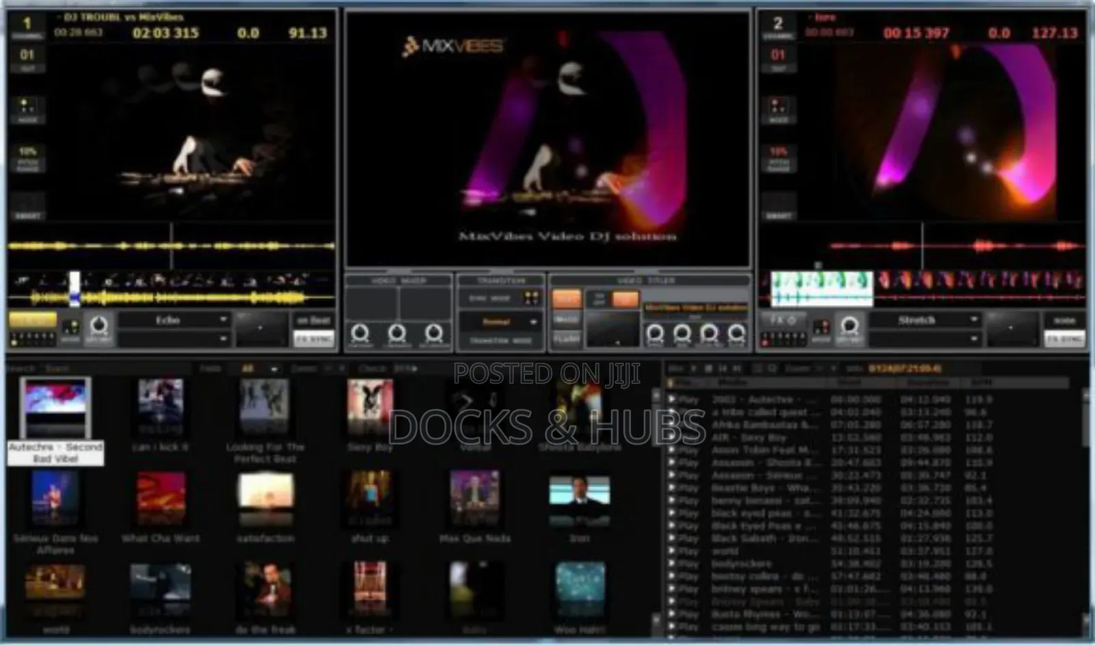
Task: Toggle the Flash button in Video Titler
Action: [x=566, y=339]
